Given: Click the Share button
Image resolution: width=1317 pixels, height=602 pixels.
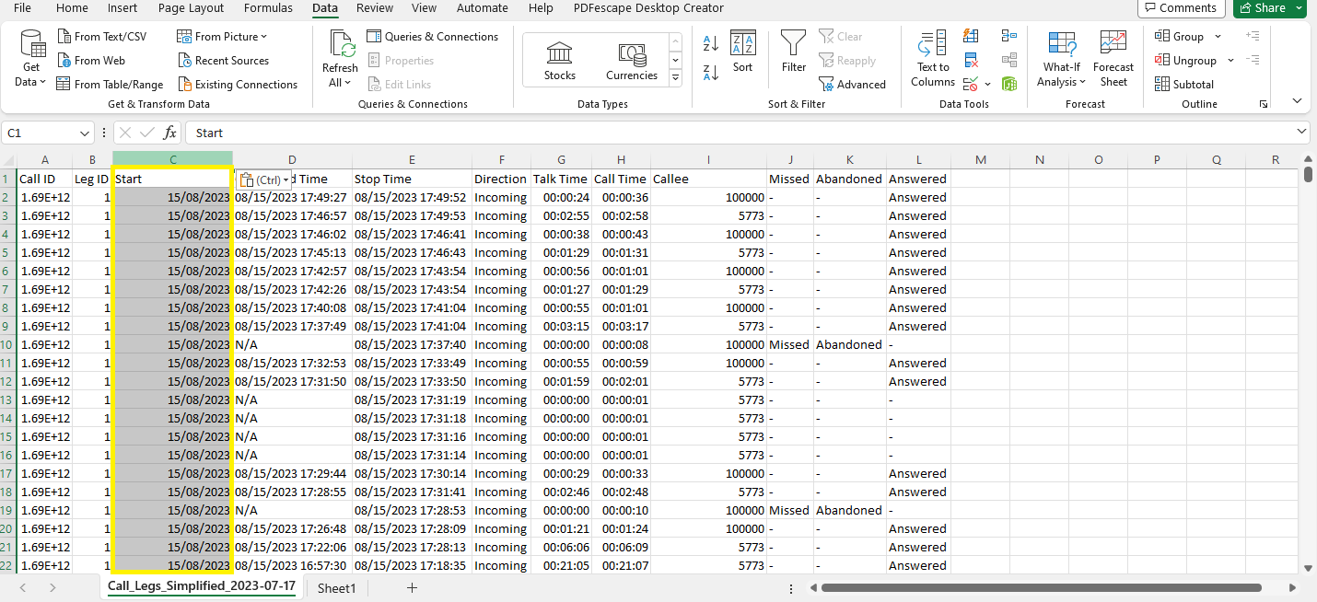Looking at the screenshot, I should pos(1268,8).
